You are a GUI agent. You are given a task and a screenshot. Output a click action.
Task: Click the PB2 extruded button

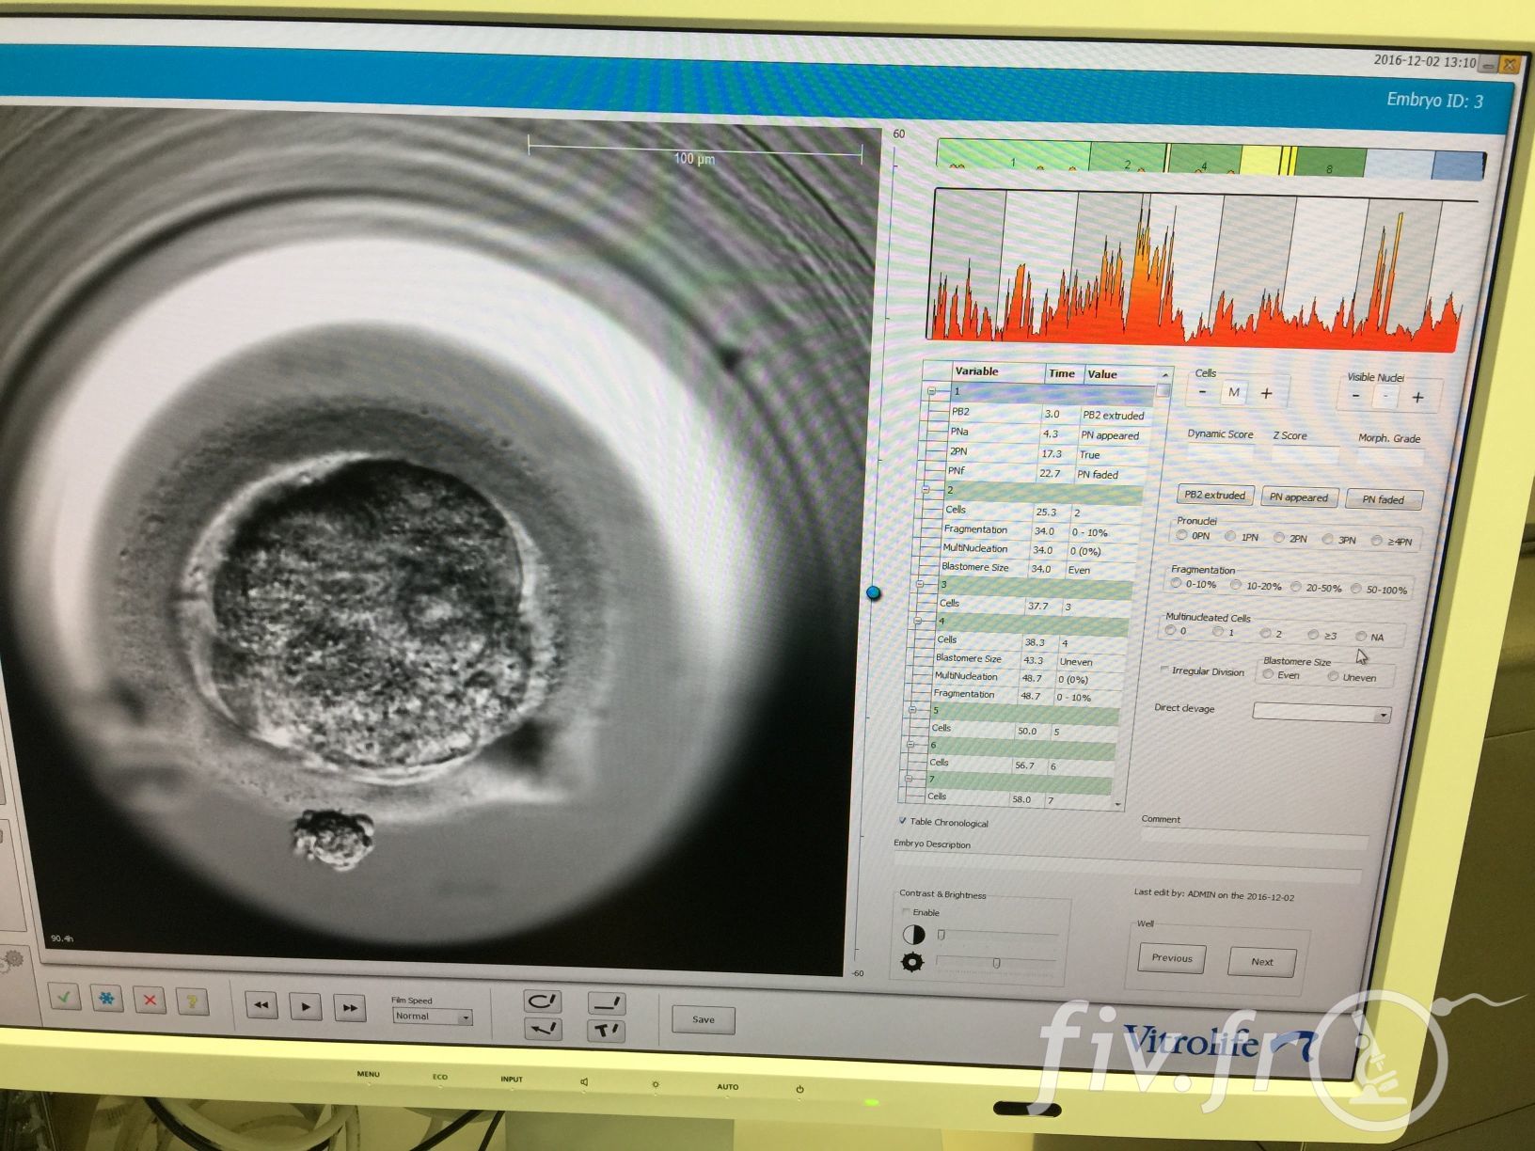[x=1214, y=495]
